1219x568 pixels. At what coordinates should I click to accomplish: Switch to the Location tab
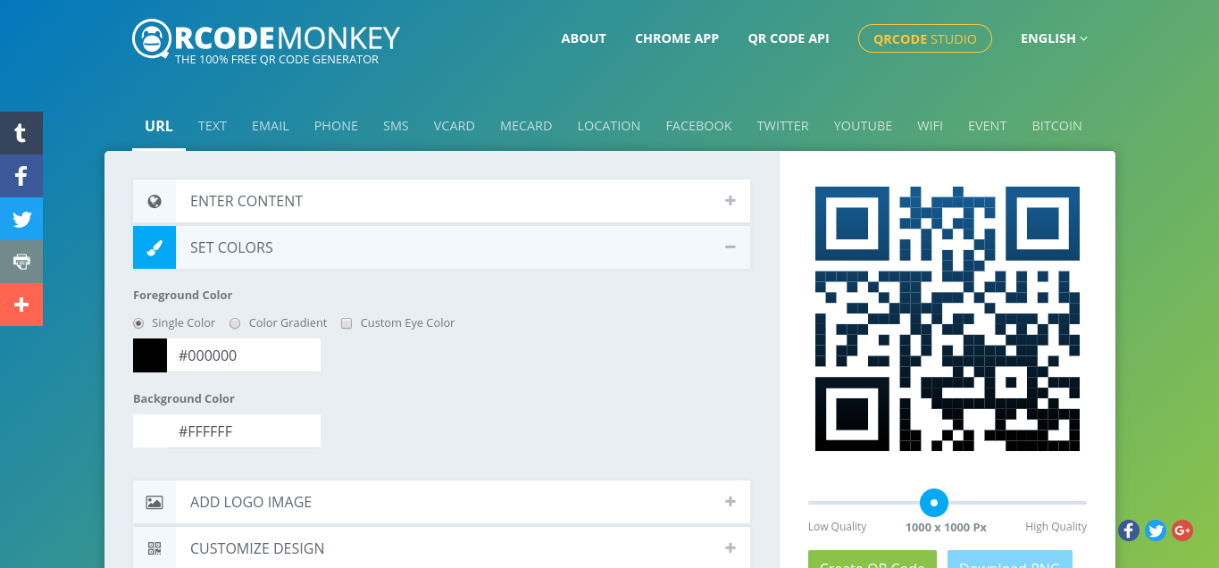609,126
